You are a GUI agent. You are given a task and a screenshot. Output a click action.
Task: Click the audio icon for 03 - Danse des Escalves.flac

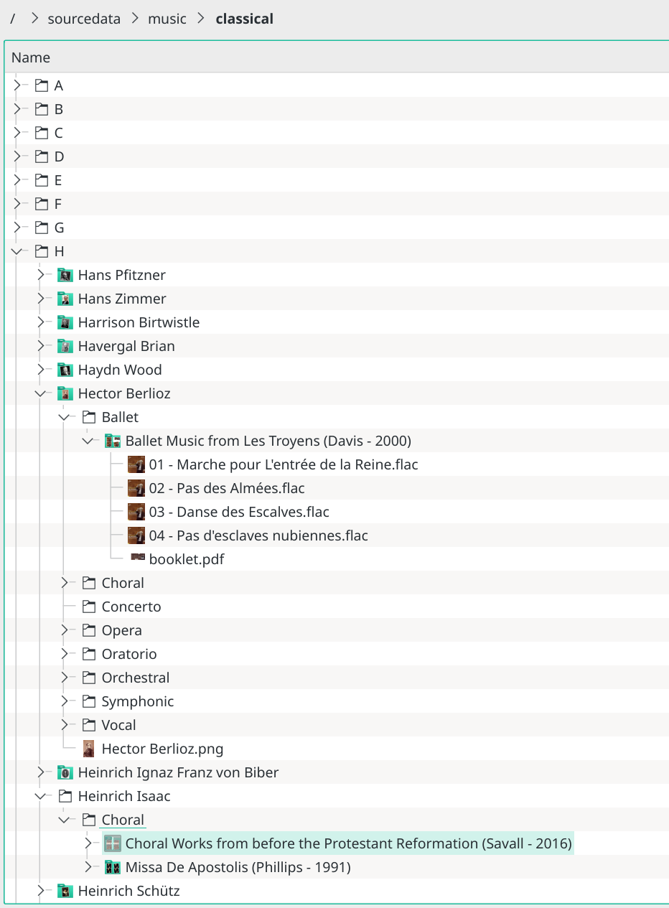tap(136, 512)
